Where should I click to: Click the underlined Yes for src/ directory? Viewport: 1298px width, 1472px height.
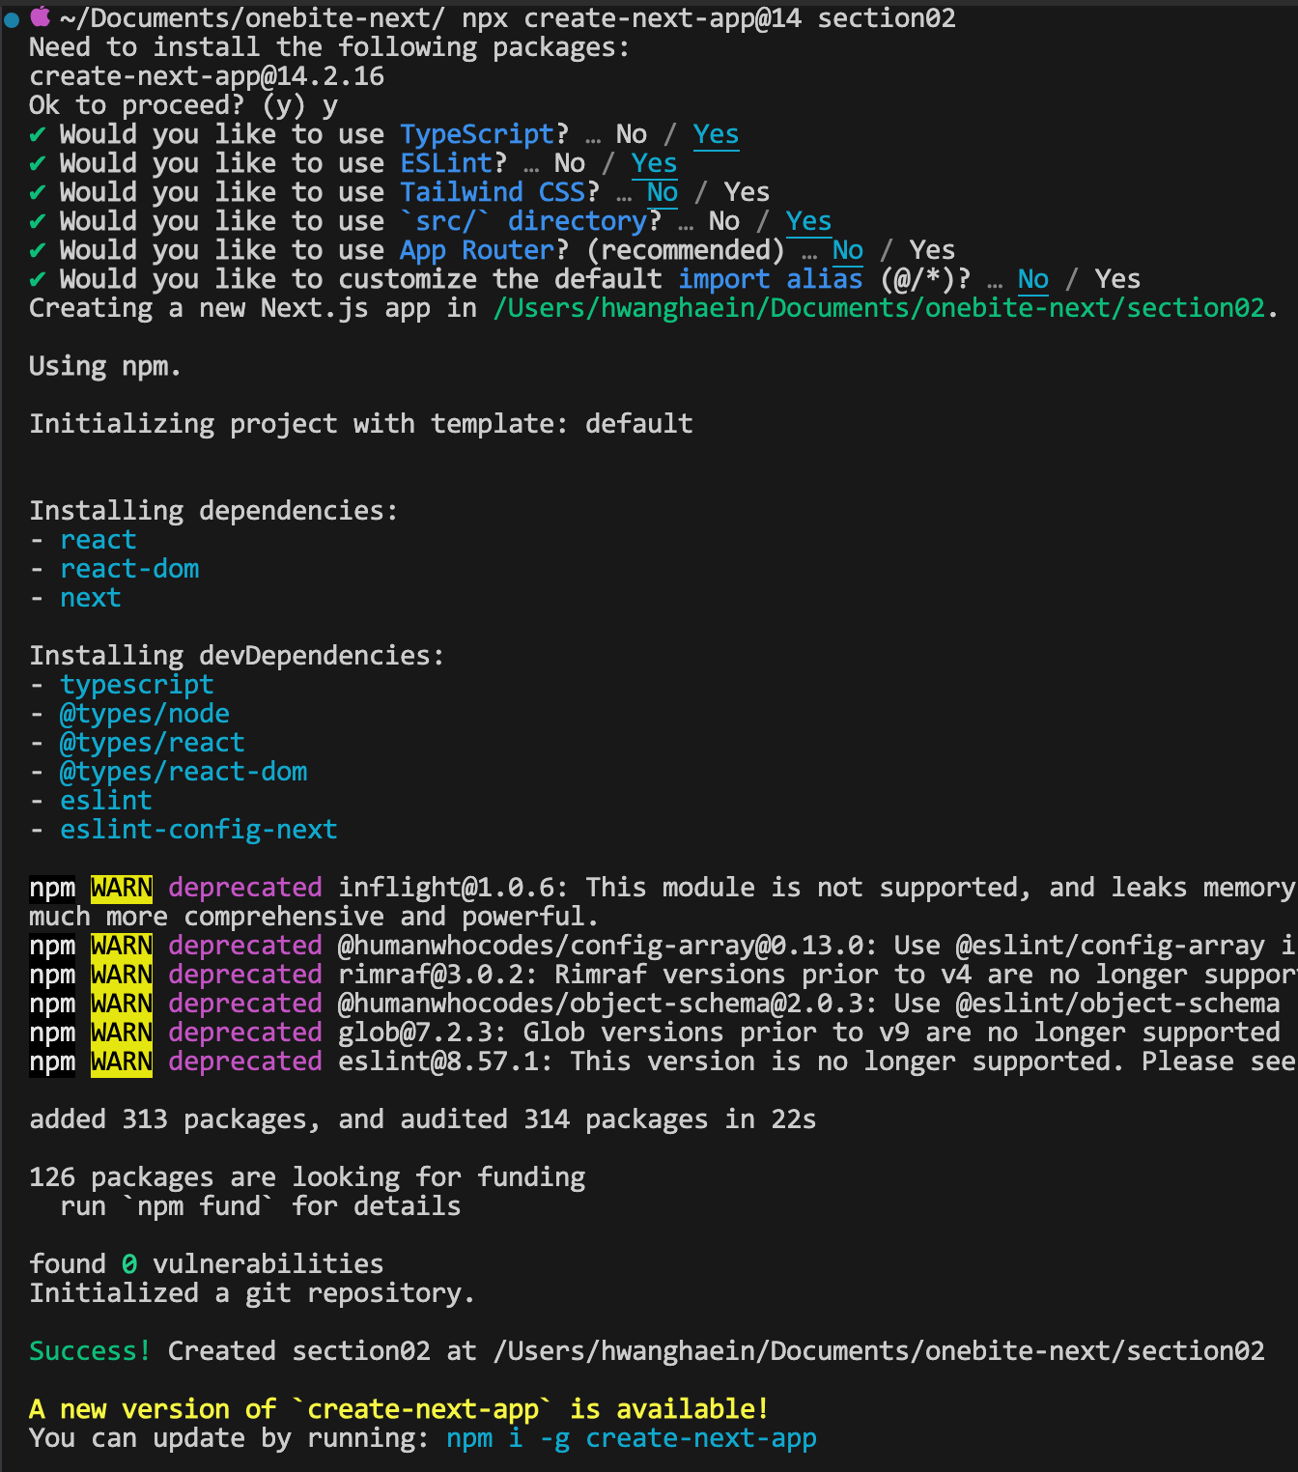click(x=808, y=222)
